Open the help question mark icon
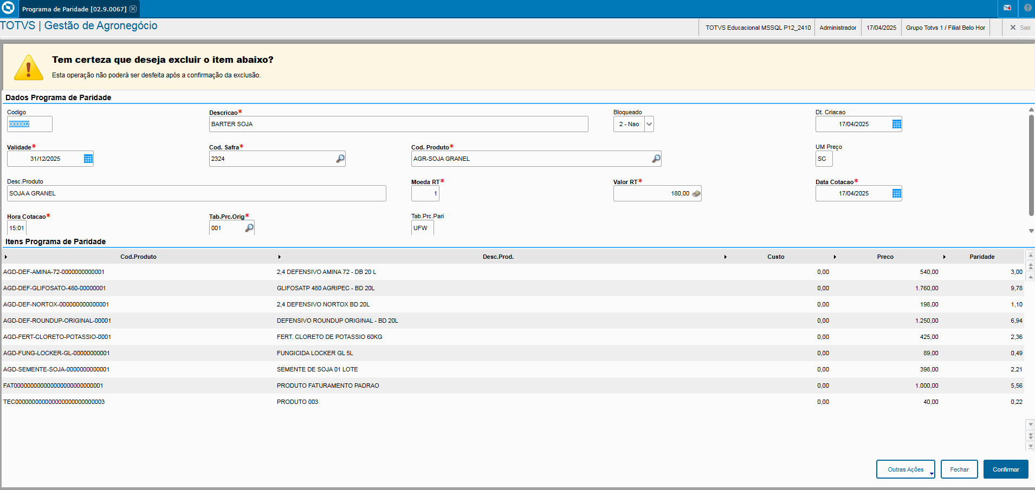This screenshot has height=490, width=1035. pyautogui.click(x=1027, y=8)
